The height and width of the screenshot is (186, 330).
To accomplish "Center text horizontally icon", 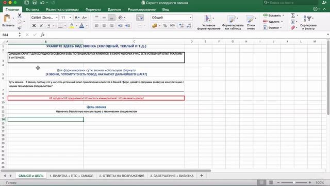I will (x=104, y=26).
